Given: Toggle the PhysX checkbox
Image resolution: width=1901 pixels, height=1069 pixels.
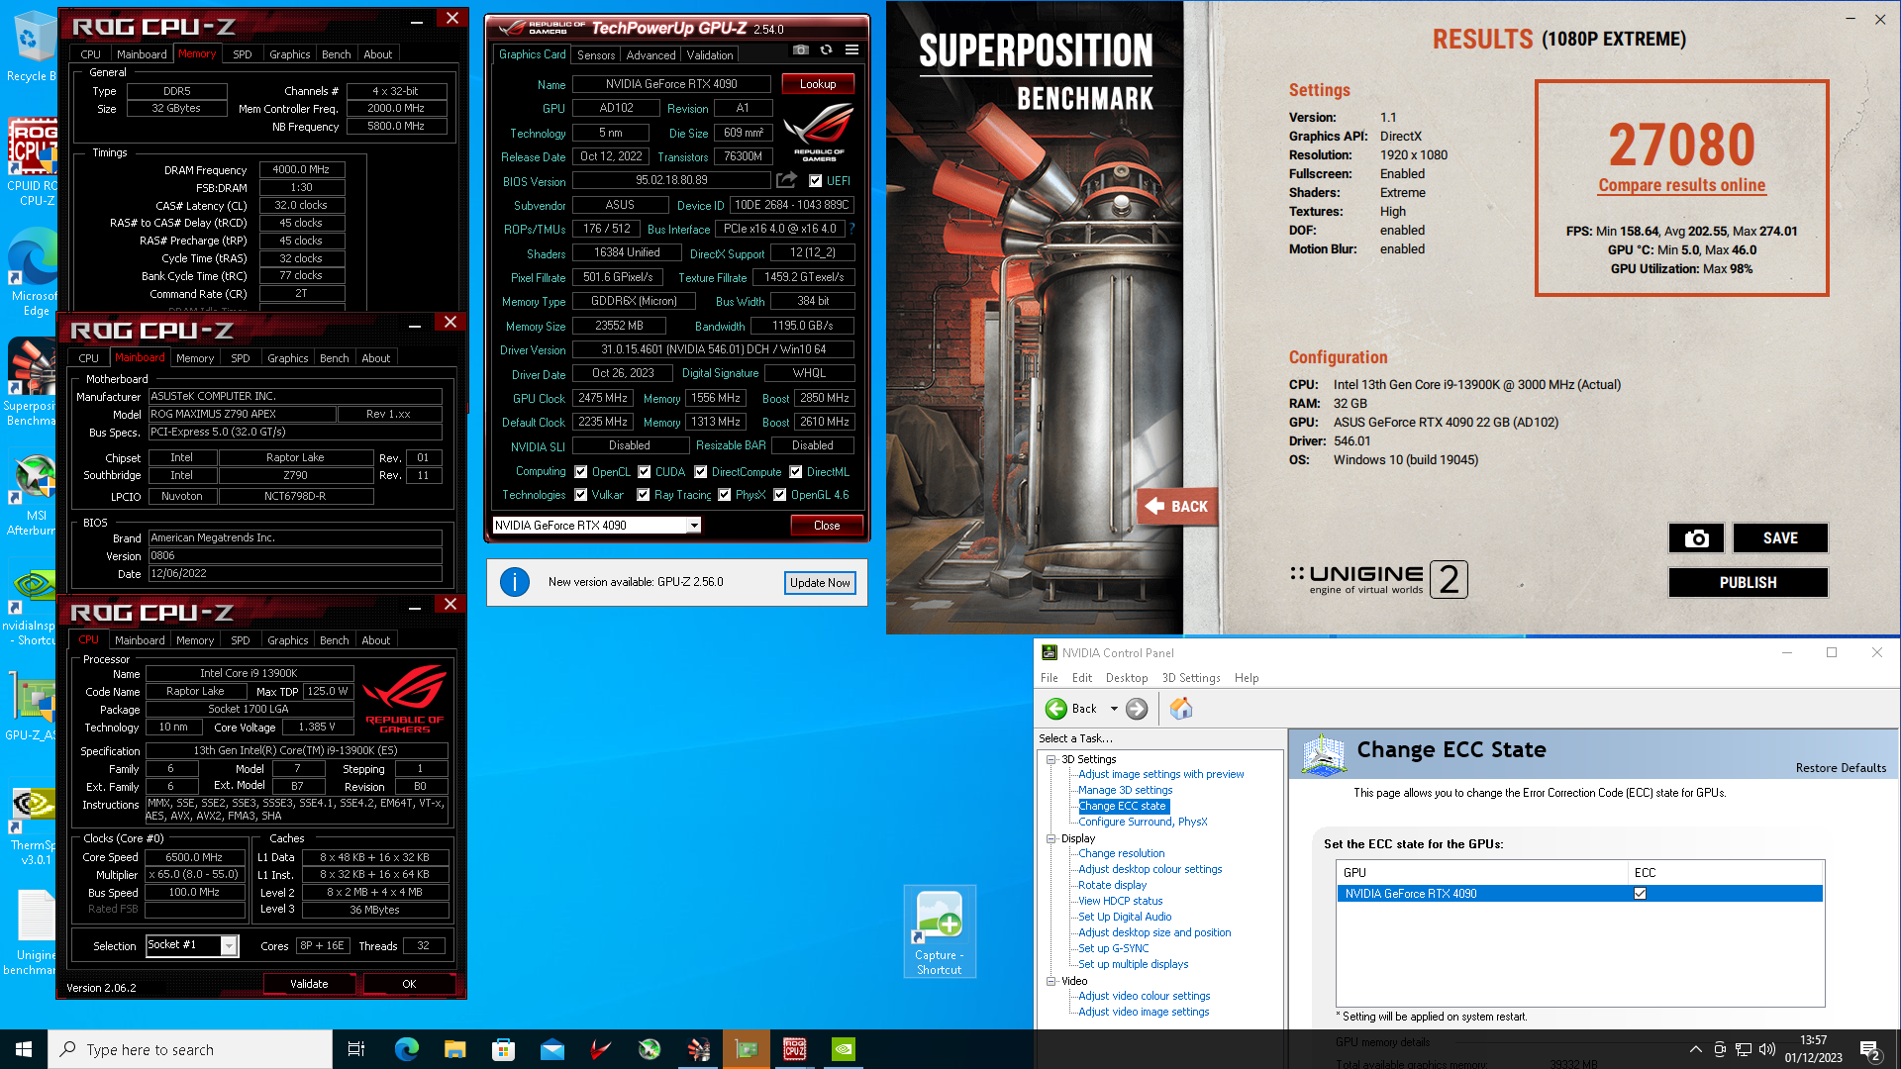Looking at the screenshot, I should coord(725,495).
